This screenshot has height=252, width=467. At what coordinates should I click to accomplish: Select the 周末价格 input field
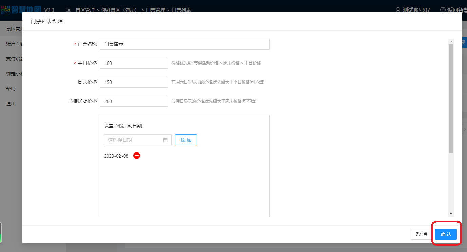click(x=134, y=82)
